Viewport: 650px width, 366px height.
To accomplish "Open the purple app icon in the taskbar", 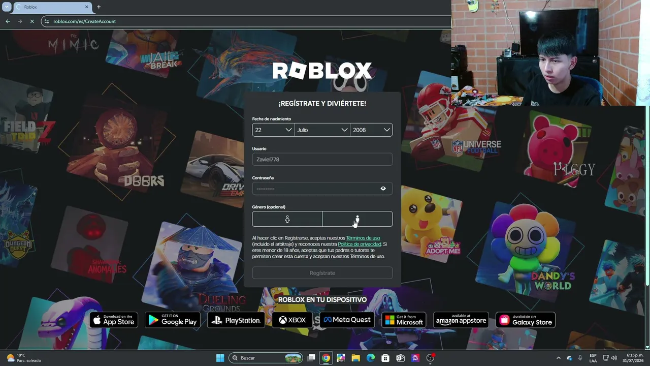I will tap(415, 358).
